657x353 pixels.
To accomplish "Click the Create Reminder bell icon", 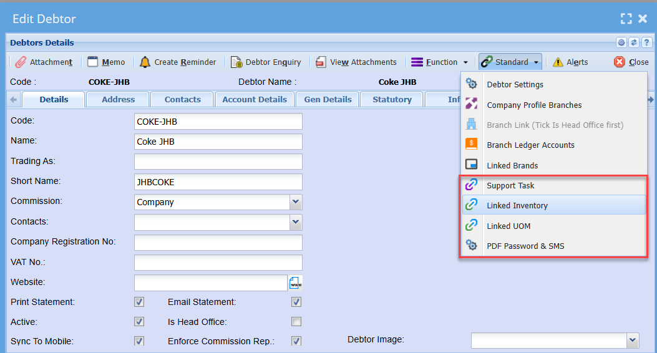I will [145, 62].
